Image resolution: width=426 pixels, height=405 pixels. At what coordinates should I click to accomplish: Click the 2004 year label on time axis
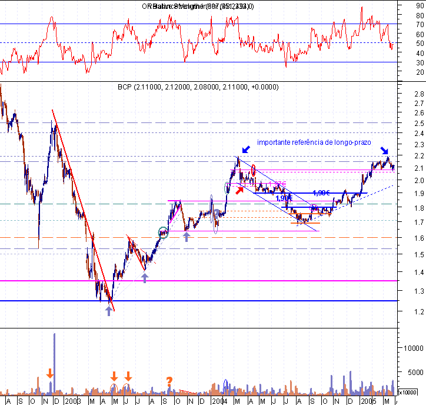[220, 401]
